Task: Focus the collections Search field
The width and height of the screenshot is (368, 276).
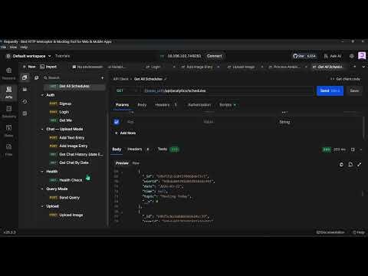Action: point(71,77)
